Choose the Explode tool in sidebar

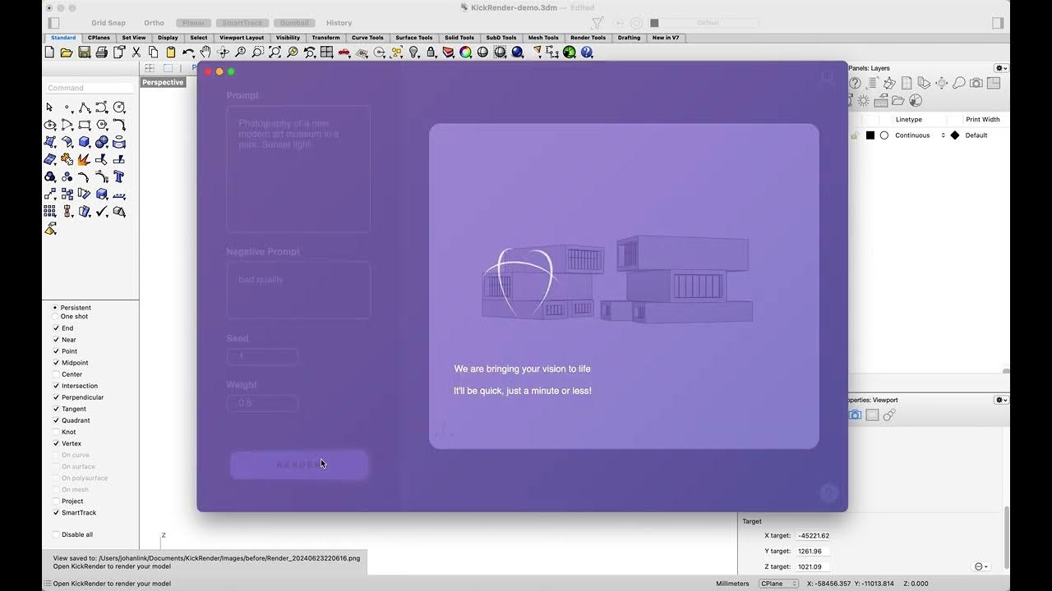click(x=85, y=159)
